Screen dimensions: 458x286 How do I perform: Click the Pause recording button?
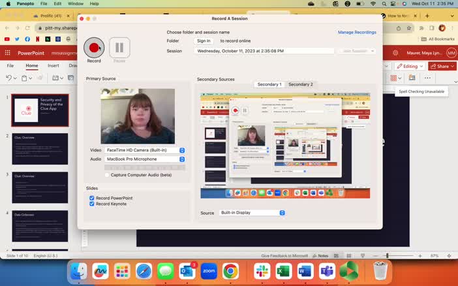(x=119, y=48)
